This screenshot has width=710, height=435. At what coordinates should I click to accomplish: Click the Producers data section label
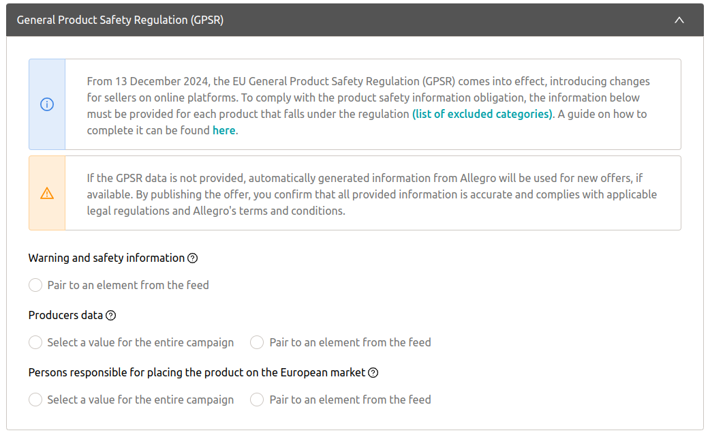click(x=65, y=315)
